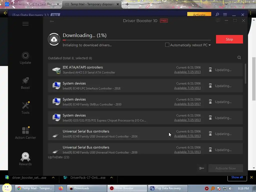Click ICH9 Family SMBus Controller device icon
Image resolution: width=256 pixels, height=192 pixels.
tap(56, 102)
